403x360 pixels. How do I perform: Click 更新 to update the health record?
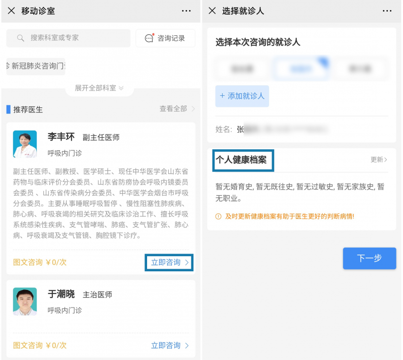[x=379, y=160]
